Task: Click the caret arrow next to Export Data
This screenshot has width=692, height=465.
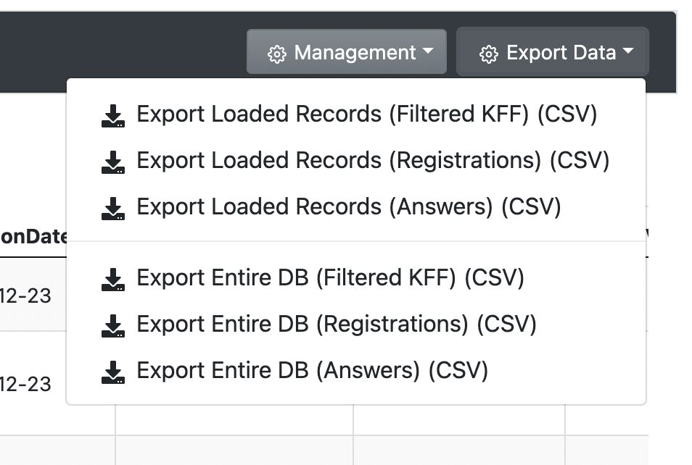Action: coord(628,51)
